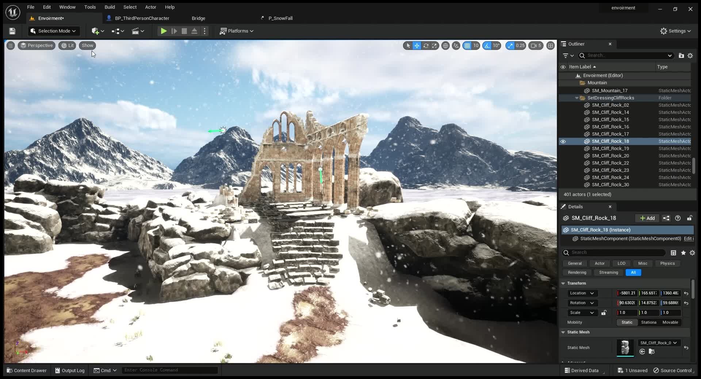Unlock uniform scaling next to Scale values
The width and height of the screenshot is (701, 379).
pos(604,313)
